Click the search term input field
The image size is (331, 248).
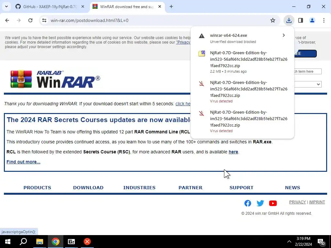pyautogui.click(x=308, y=71)
